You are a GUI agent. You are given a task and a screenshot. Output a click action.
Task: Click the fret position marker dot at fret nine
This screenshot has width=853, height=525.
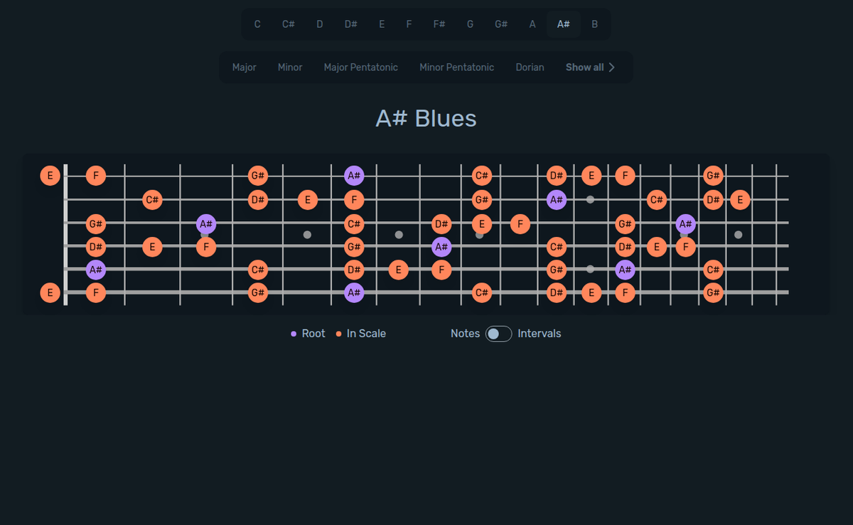(x=480, y=235)
